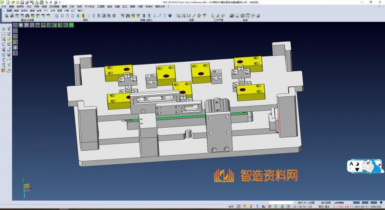Click the LS: 1.00 PS: 1.00 status text
The height and width of the screenshot is (210, 385).
[x=303, y=207]
